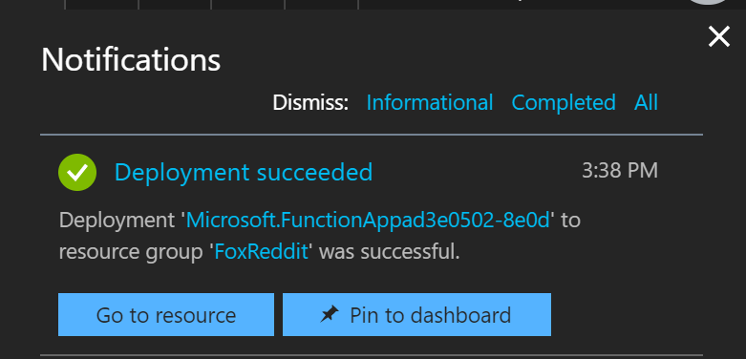This screenshot has height=359, width=746.
Task: Click the 'resource group' text in the message
Action: click(131, 252)
